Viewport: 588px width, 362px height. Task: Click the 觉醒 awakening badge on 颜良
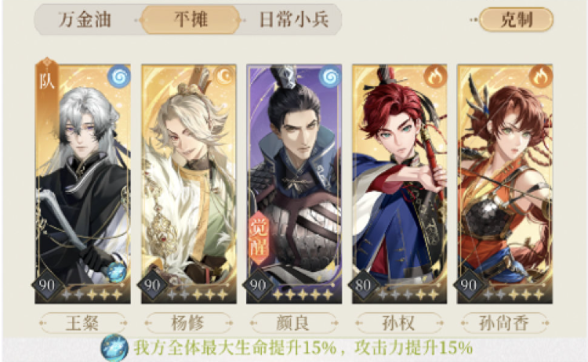[x=259, y=237]
